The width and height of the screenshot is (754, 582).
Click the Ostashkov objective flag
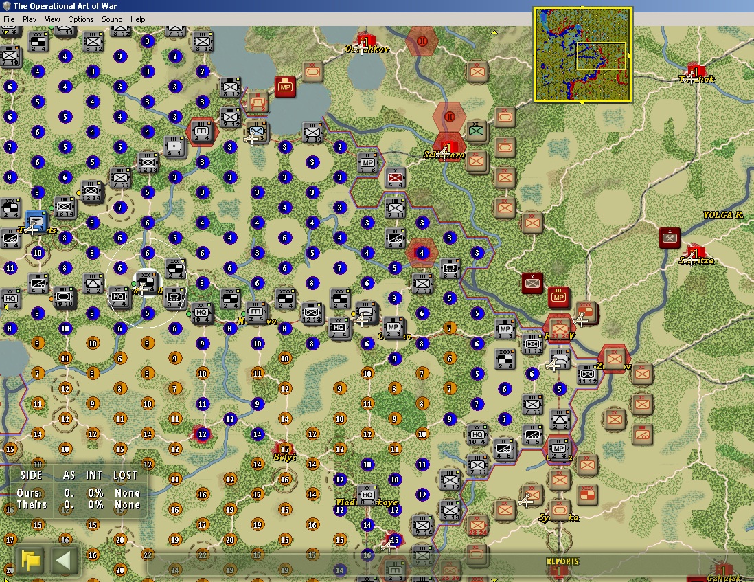pos(365,41)
